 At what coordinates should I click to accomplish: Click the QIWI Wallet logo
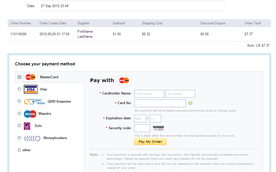tap(34, 102)
